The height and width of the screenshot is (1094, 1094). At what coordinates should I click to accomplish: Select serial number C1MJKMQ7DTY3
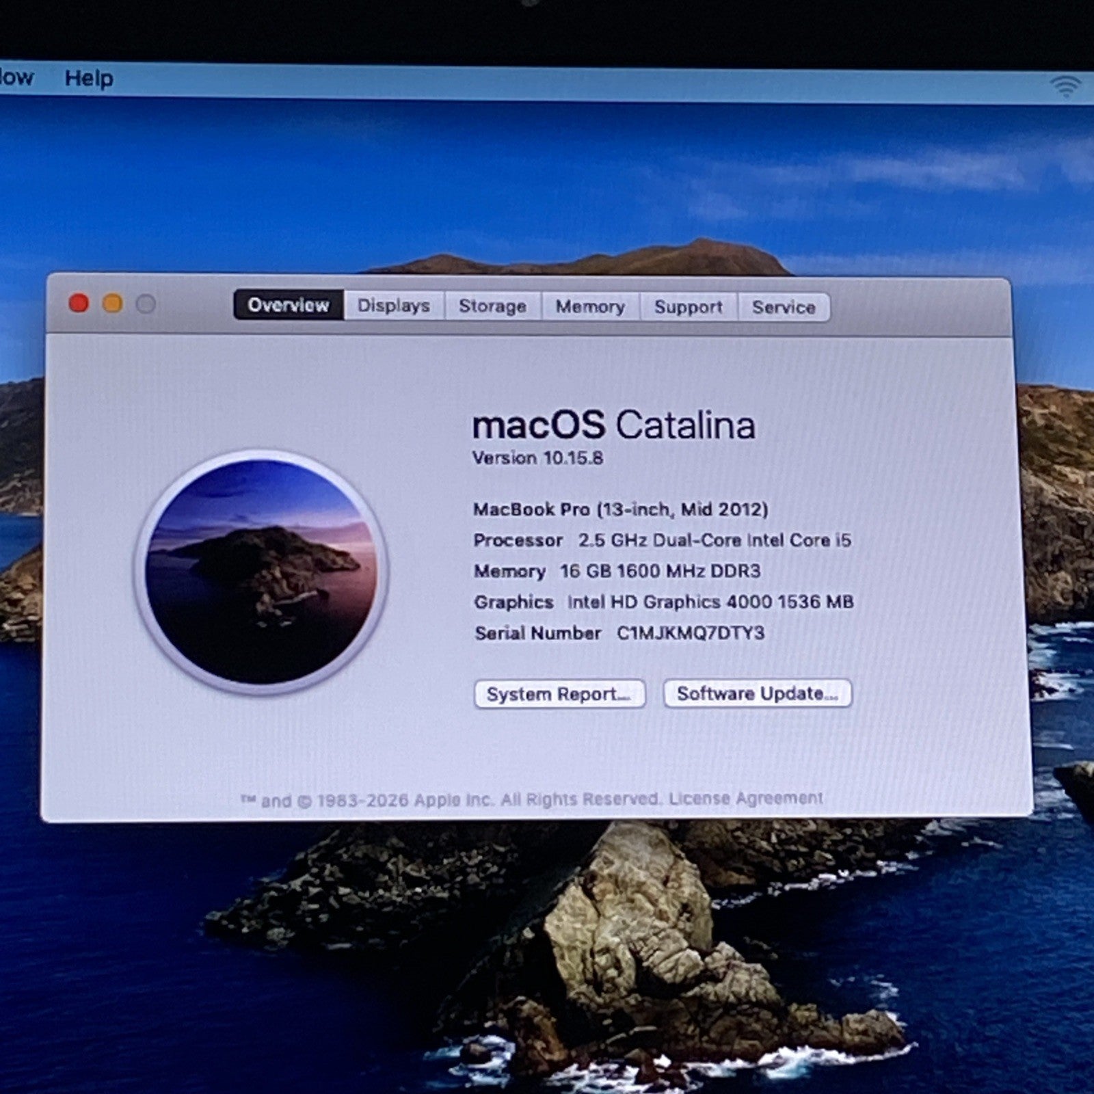click(691, 632)
